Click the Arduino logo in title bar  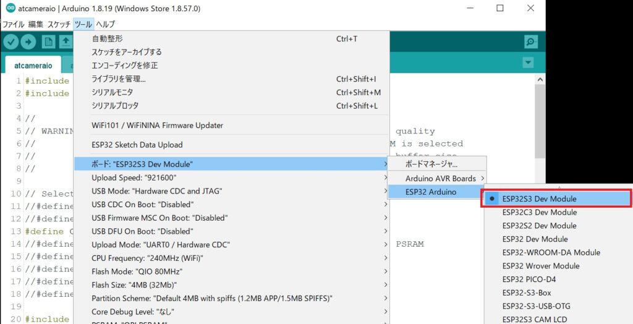pos(11,8)
